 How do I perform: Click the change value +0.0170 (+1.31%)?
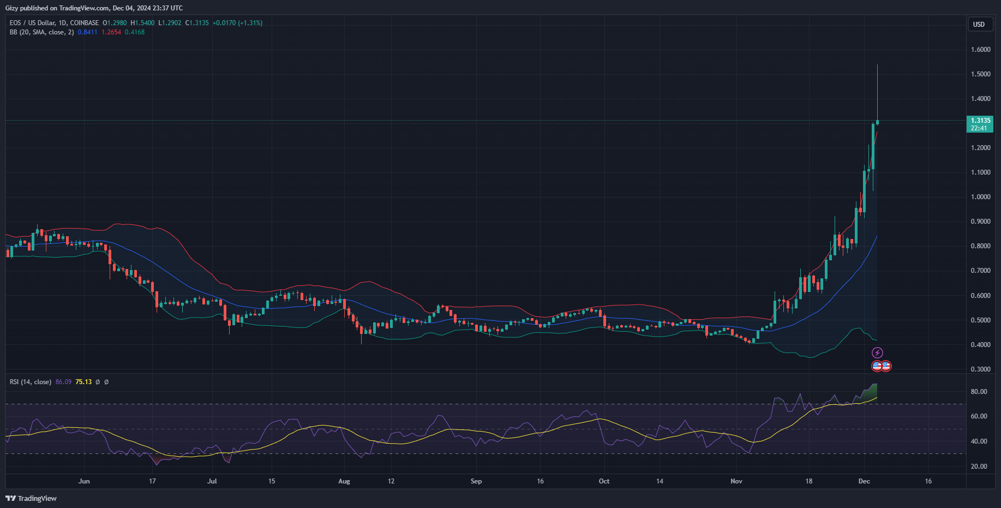237,23
